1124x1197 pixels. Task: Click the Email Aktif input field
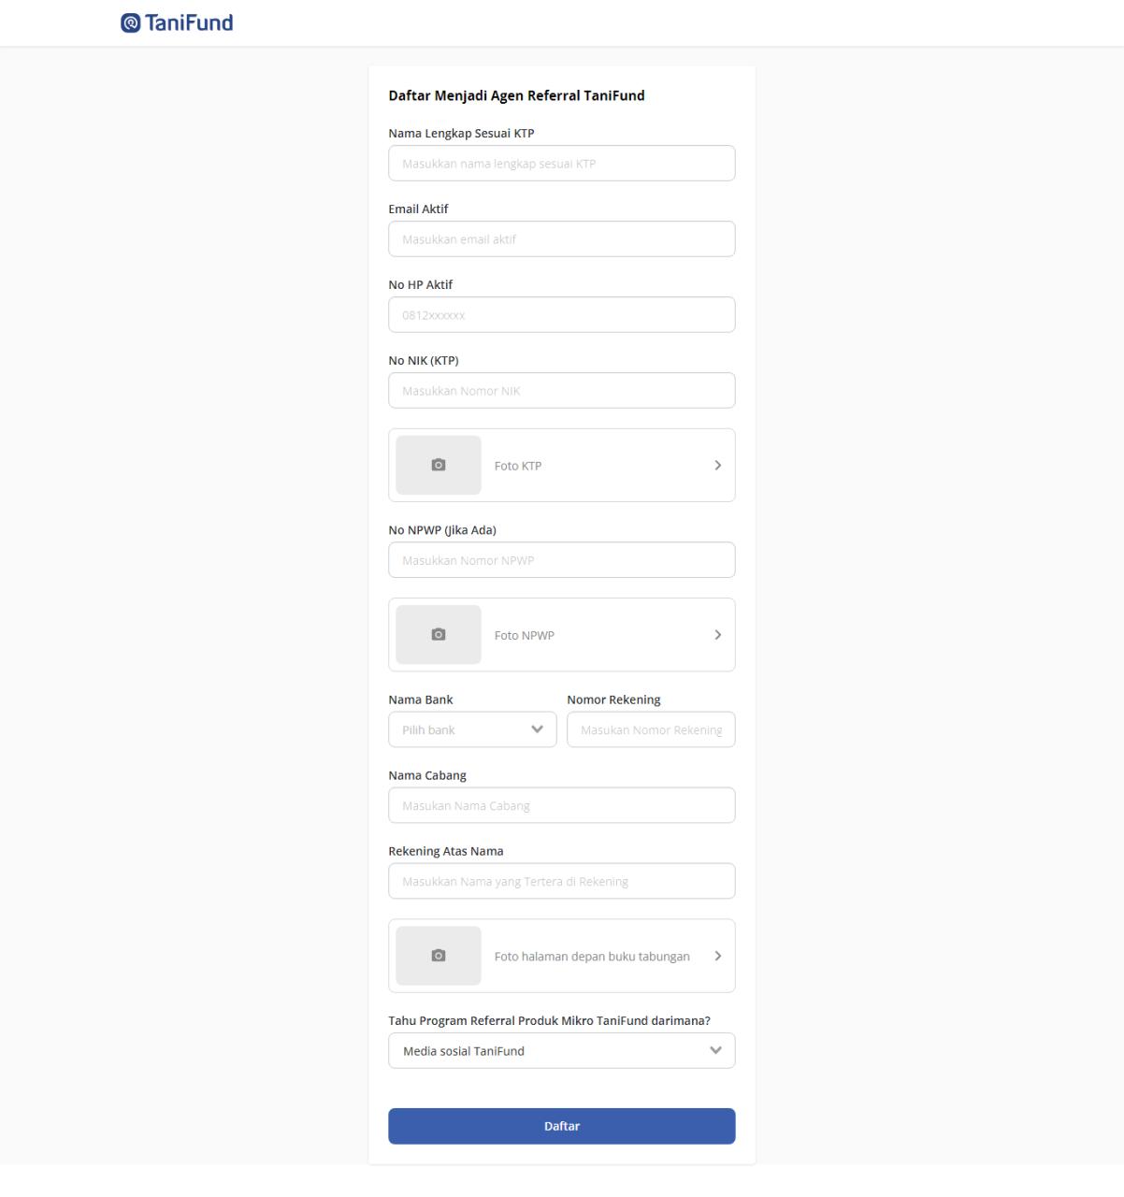point(561,239)
